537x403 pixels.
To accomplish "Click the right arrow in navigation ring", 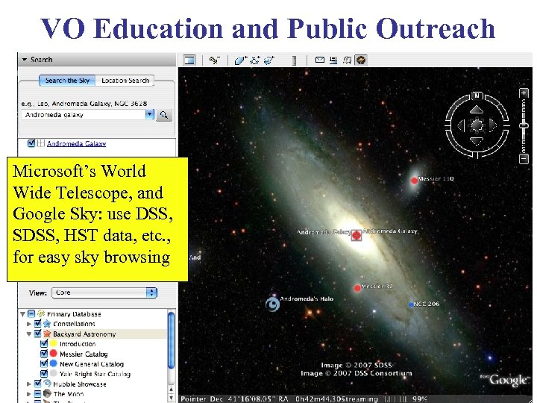I will pos(493,125).
